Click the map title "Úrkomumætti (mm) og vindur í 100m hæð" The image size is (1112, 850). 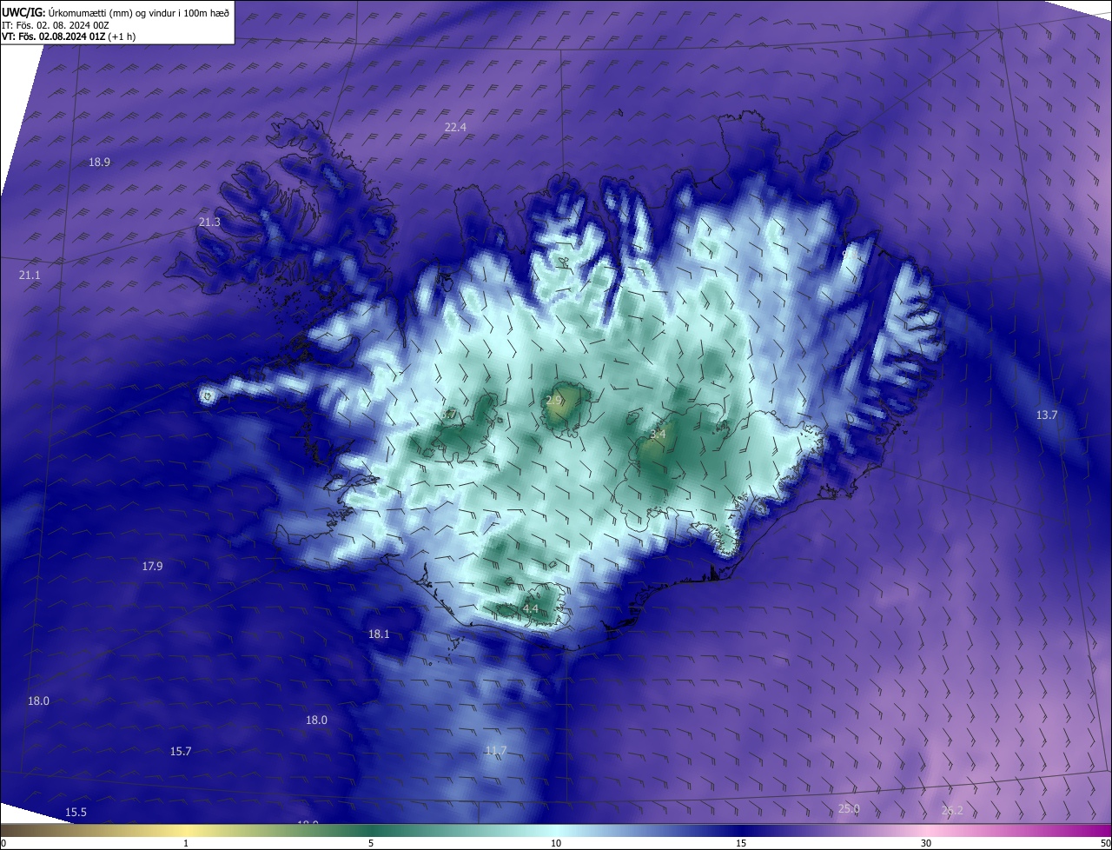point(138,13)
